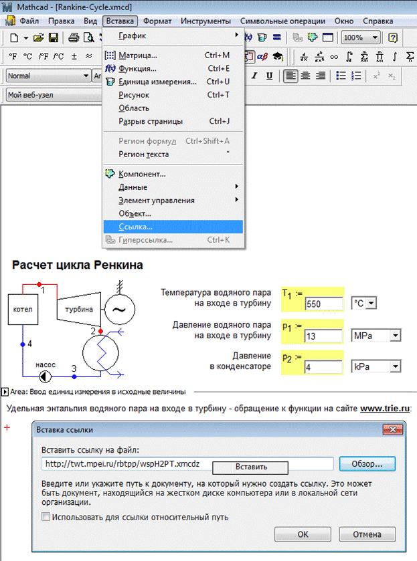The image size is (417, 561).
Task: Save the worksheet with the floppy disk icon
Action: [54, 37]
